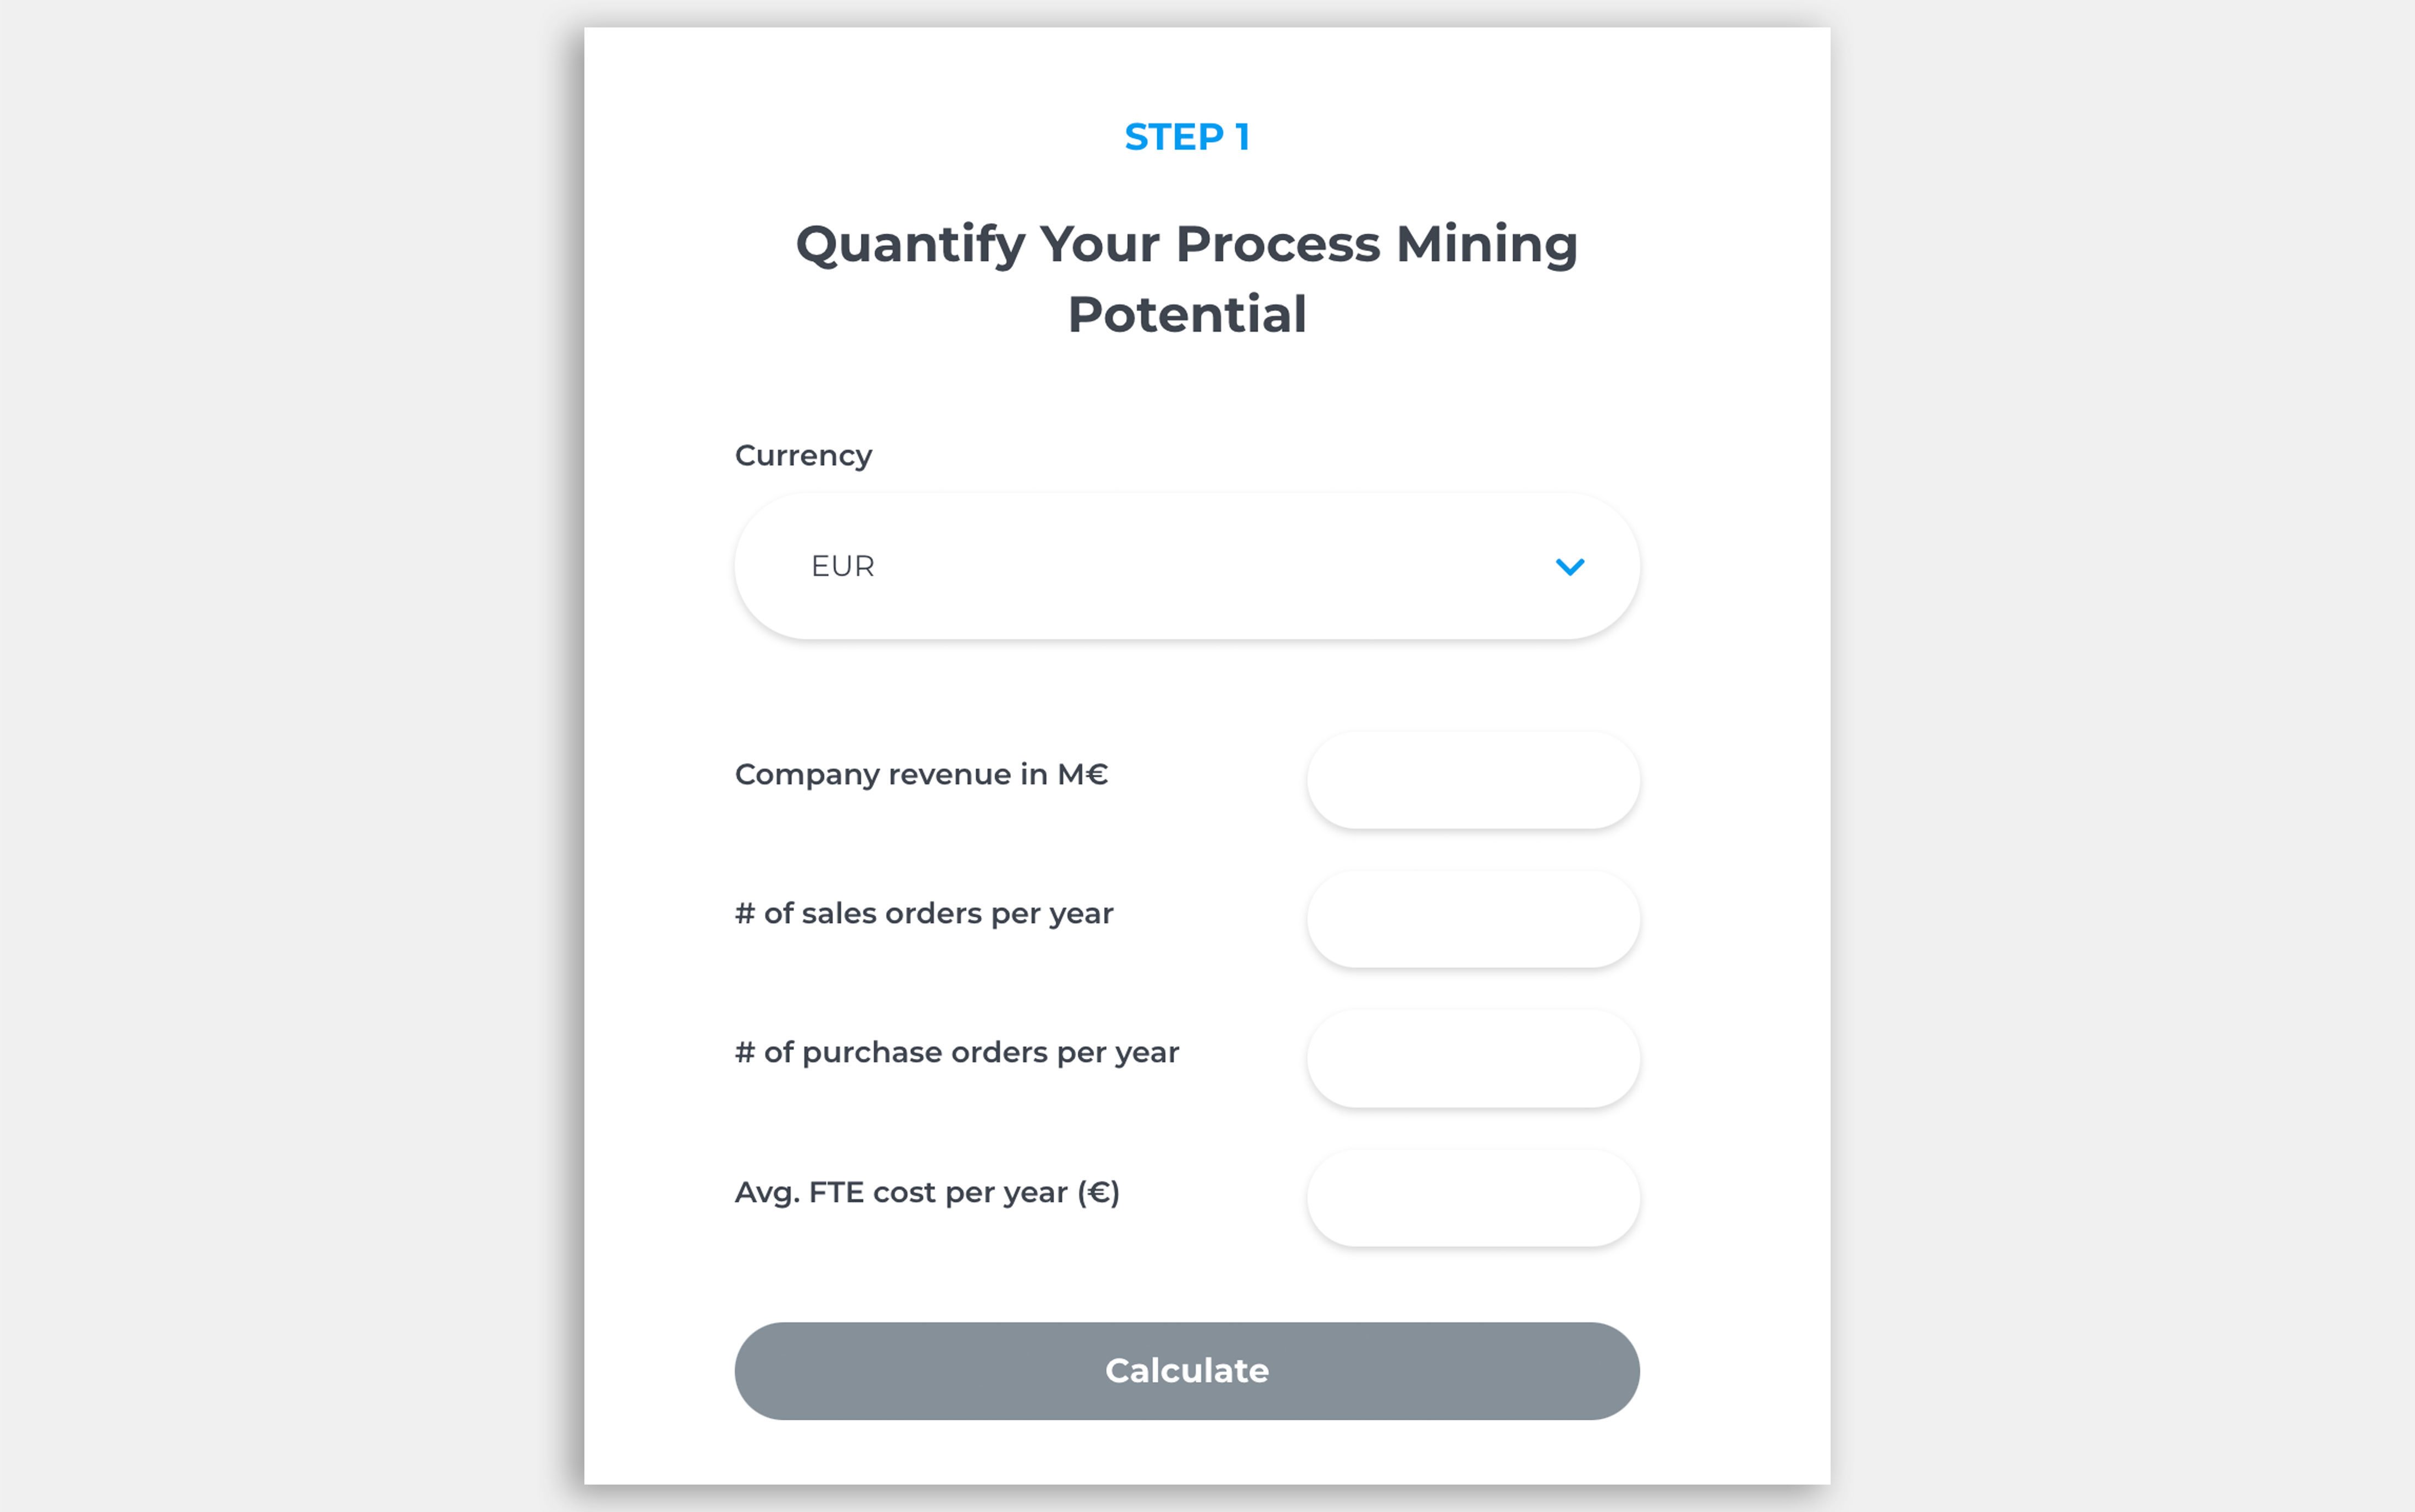
Task: Click the 'Avg. FTE cost per year (€)' label
Action: [x=927, y=1192]
